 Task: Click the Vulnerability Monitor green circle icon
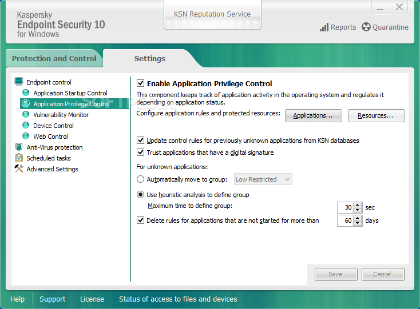[x=26, y=115]
